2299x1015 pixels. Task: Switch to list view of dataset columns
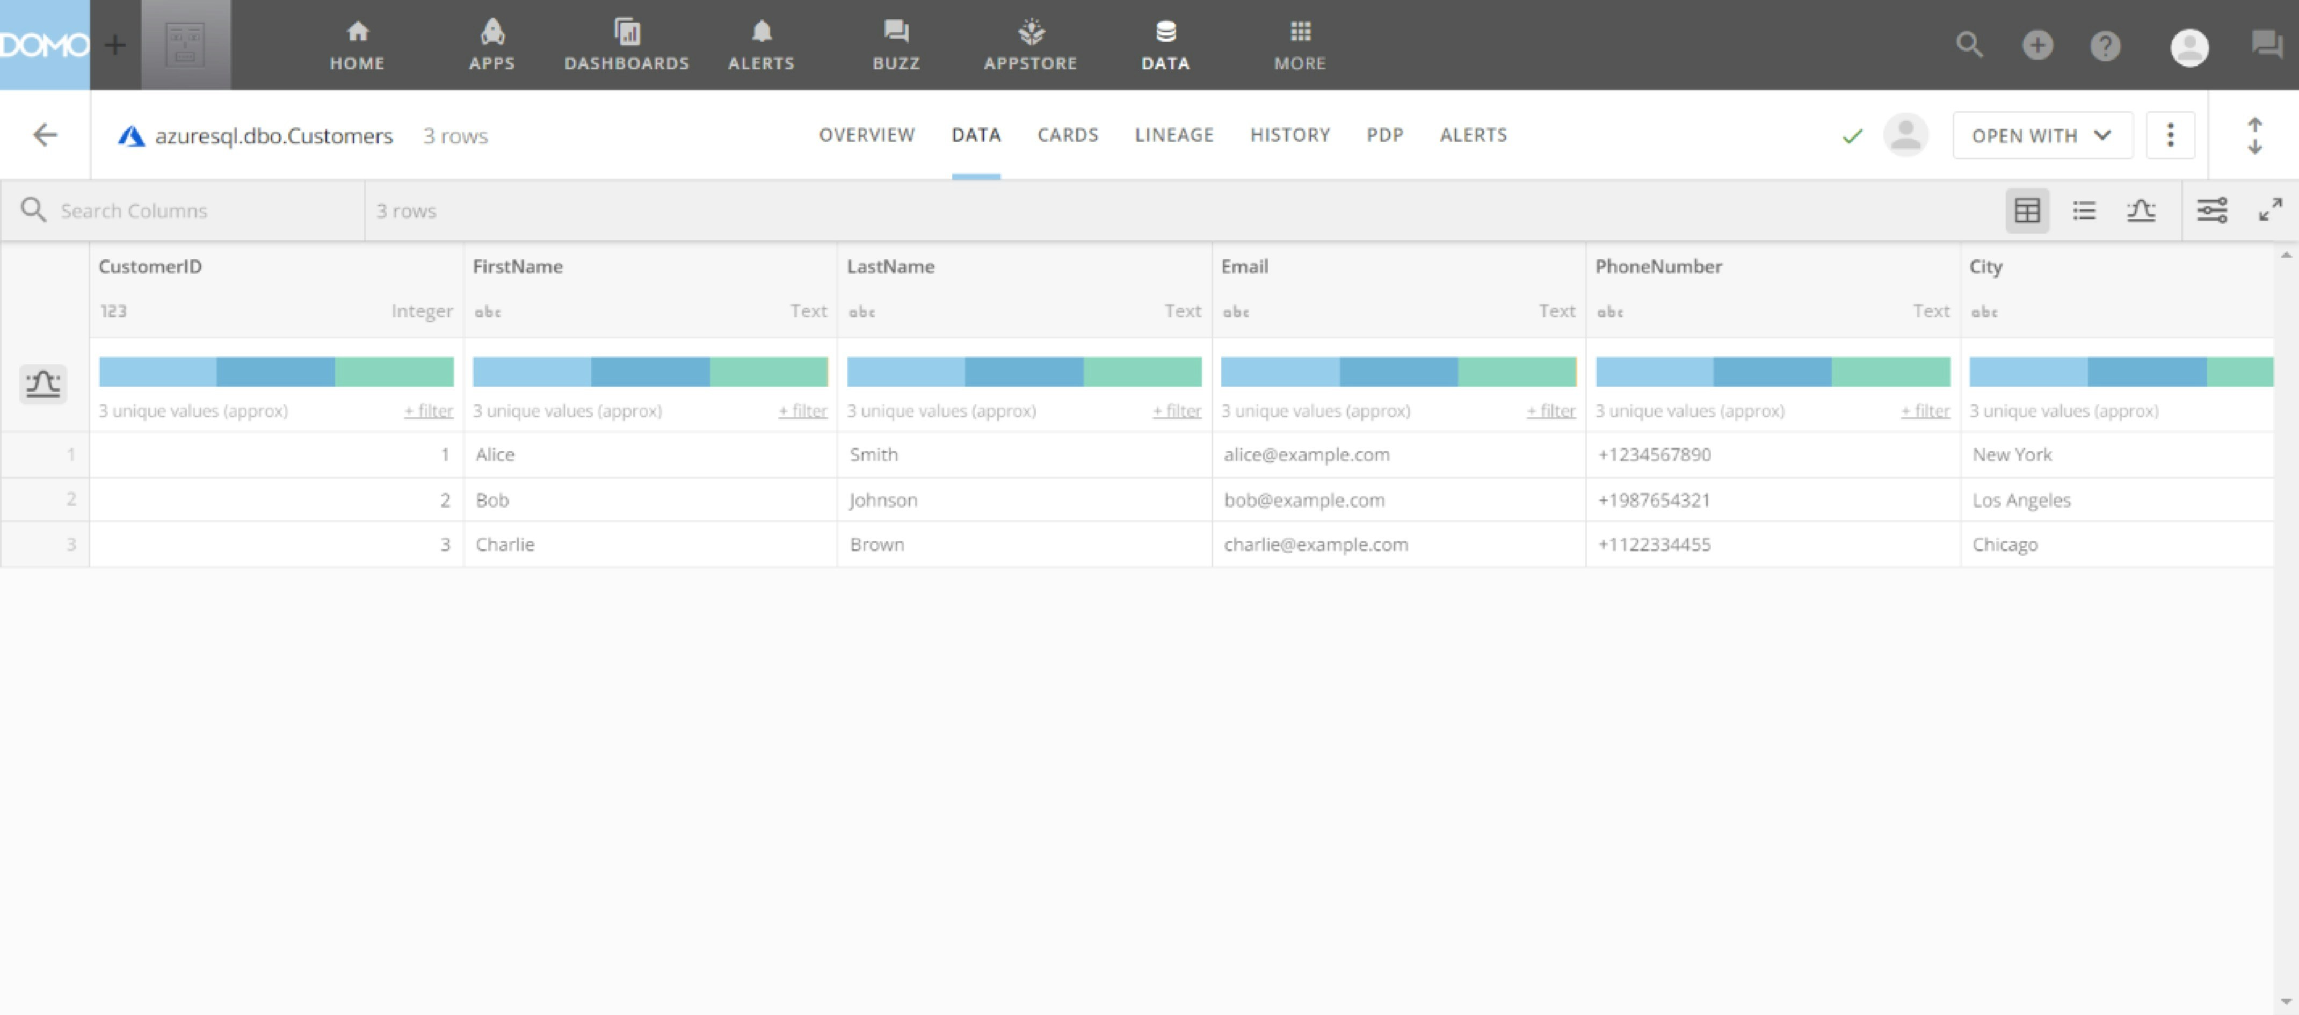coord(2084,211)
